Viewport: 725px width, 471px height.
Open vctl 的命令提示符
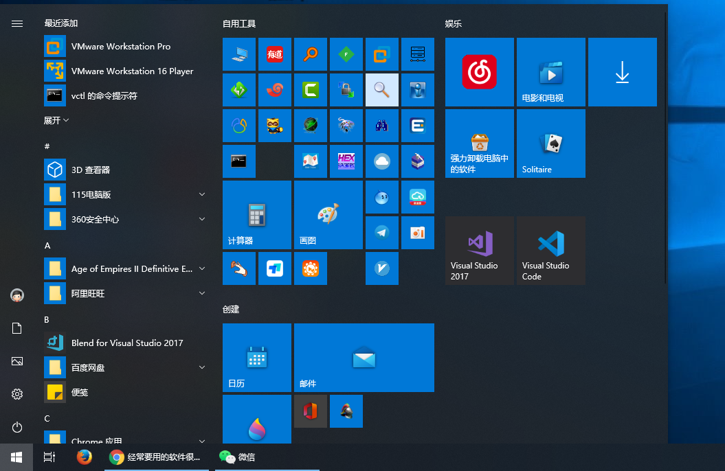point(126,95)
